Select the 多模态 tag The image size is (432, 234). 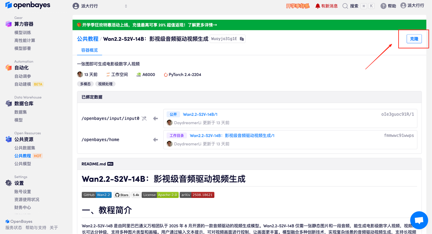(x=85, y=84)
